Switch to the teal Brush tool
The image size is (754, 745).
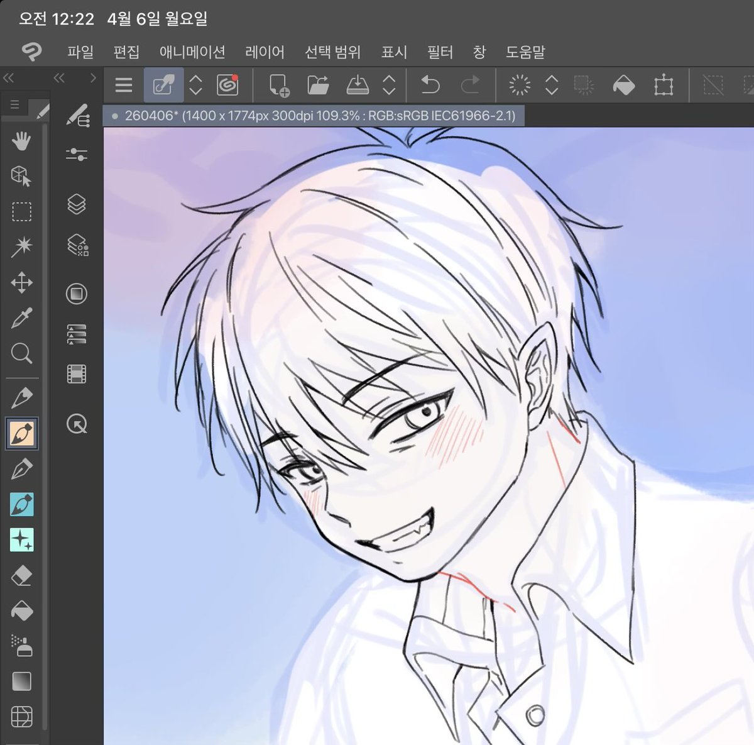pos(21,504)
